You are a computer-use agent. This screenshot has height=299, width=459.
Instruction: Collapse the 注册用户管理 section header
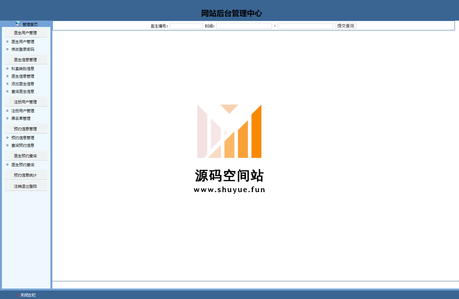[x=26, y=102]
